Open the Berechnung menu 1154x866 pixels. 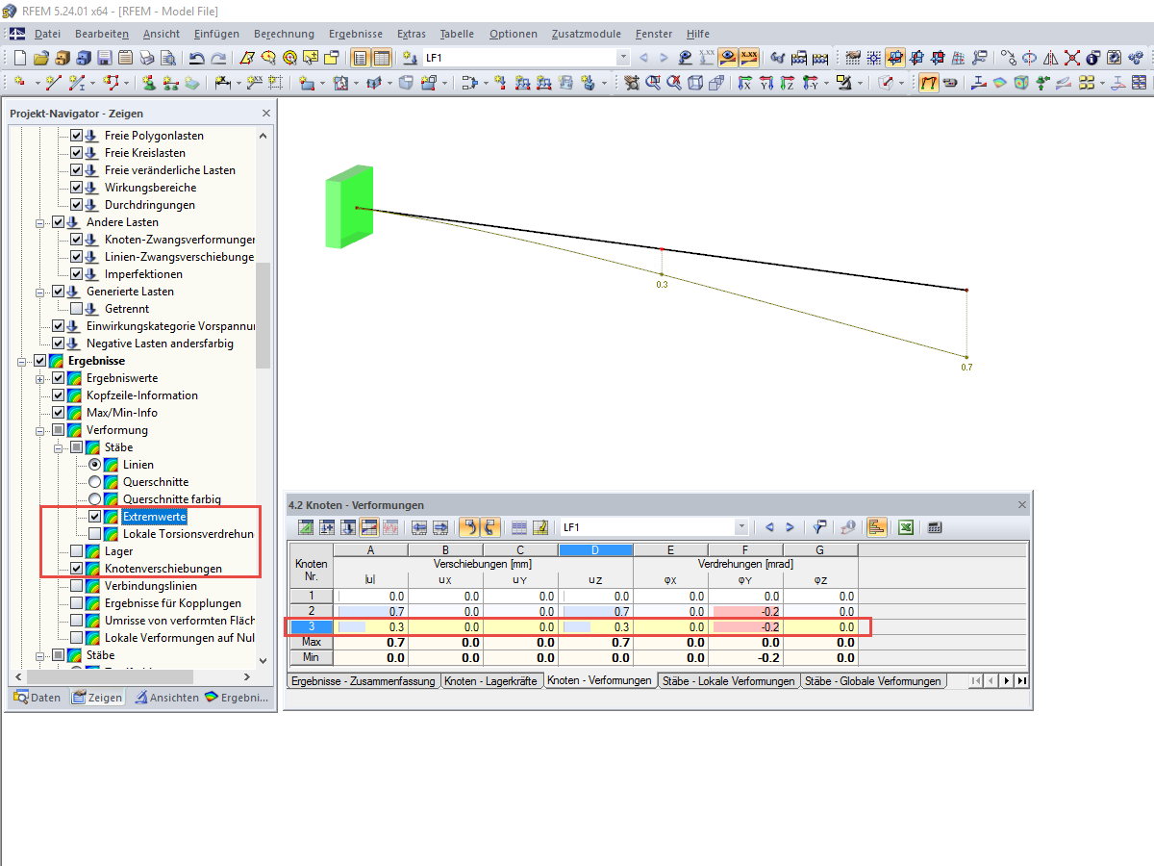[x=282, y=34]
